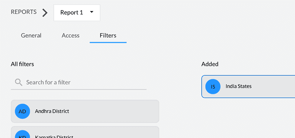Expand the Report 1 selector

tap(77, 13)
